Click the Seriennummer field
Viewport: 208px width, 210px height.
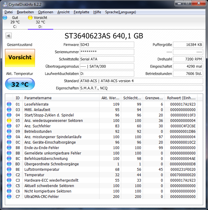coord(107,52)
